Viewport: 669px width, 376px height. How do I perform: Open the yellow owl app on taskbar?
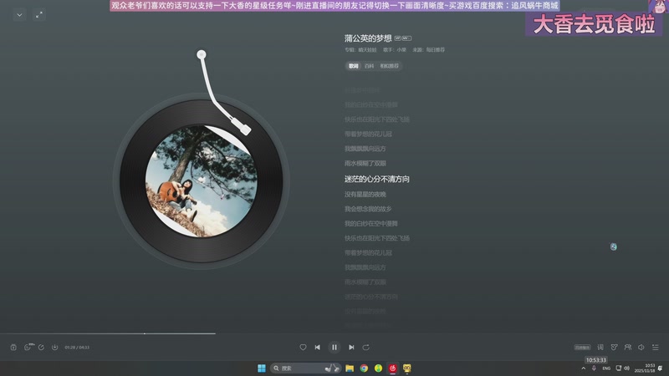coord(407,368)
